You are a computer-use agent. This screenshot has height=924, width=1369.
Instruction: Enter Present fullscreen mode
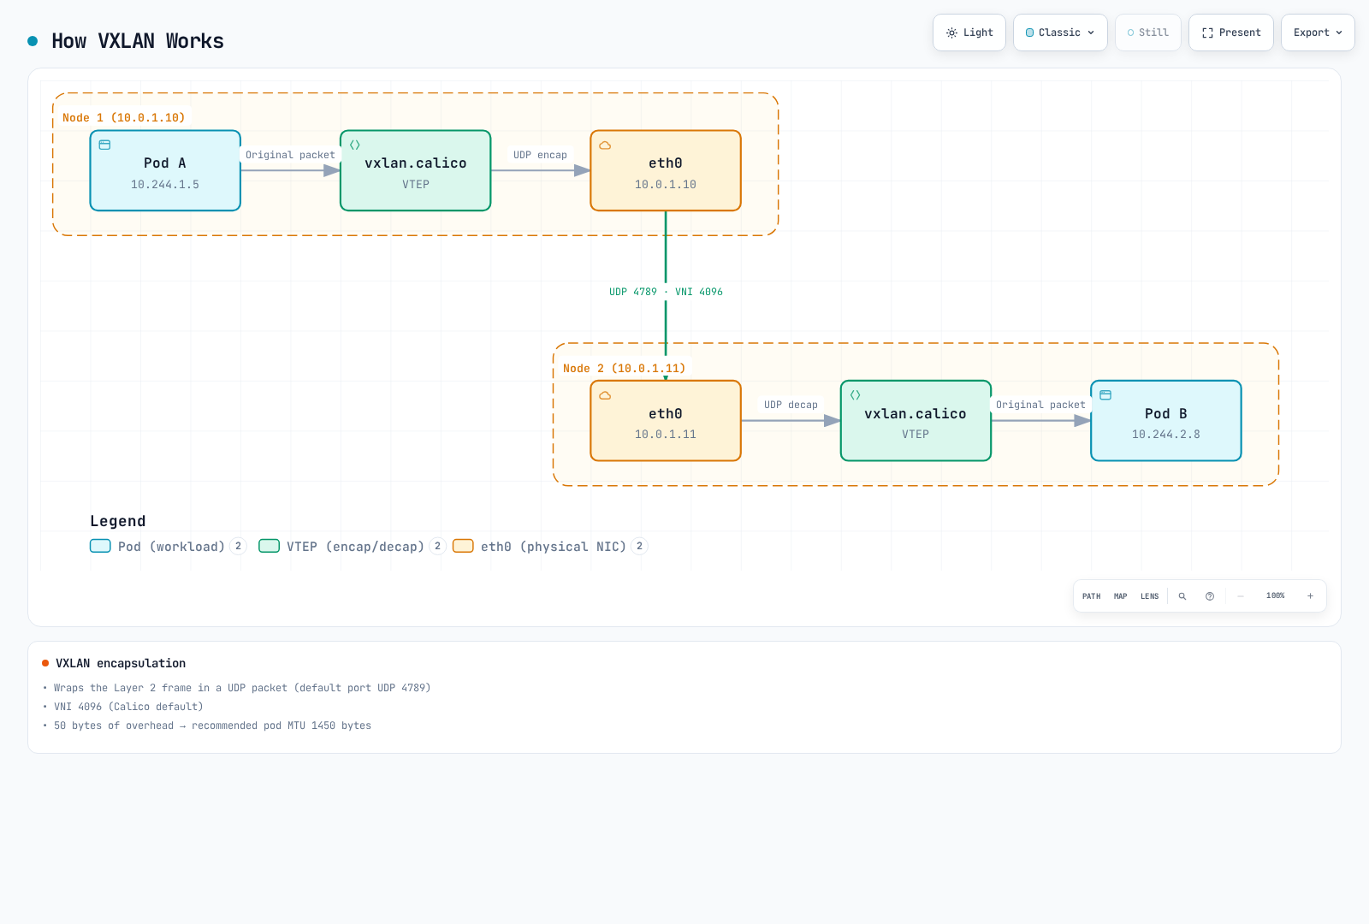pyautogui.click(x=1231, y=33)
